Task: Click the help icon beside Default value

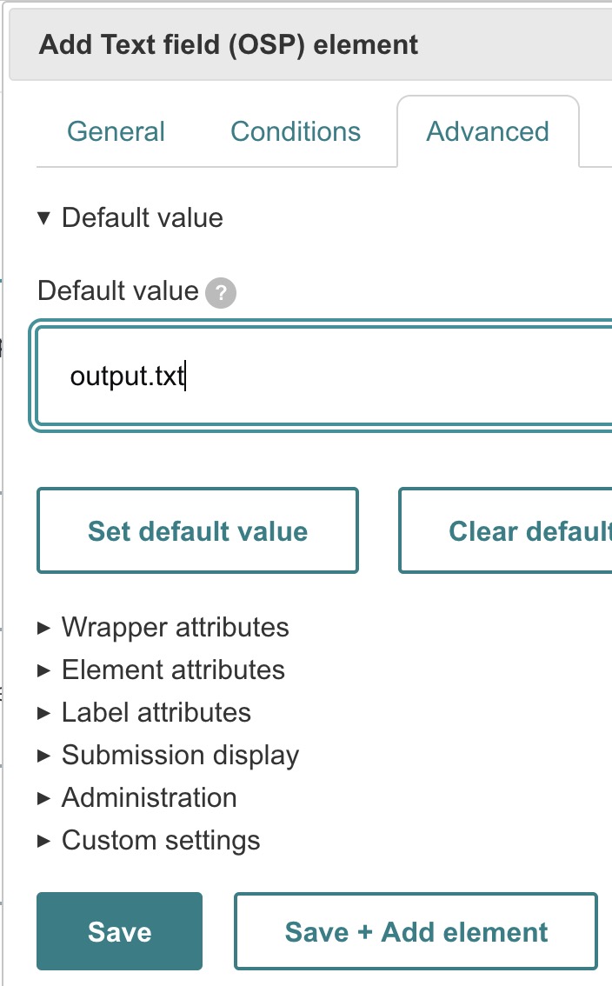Action: click(221, 292)
